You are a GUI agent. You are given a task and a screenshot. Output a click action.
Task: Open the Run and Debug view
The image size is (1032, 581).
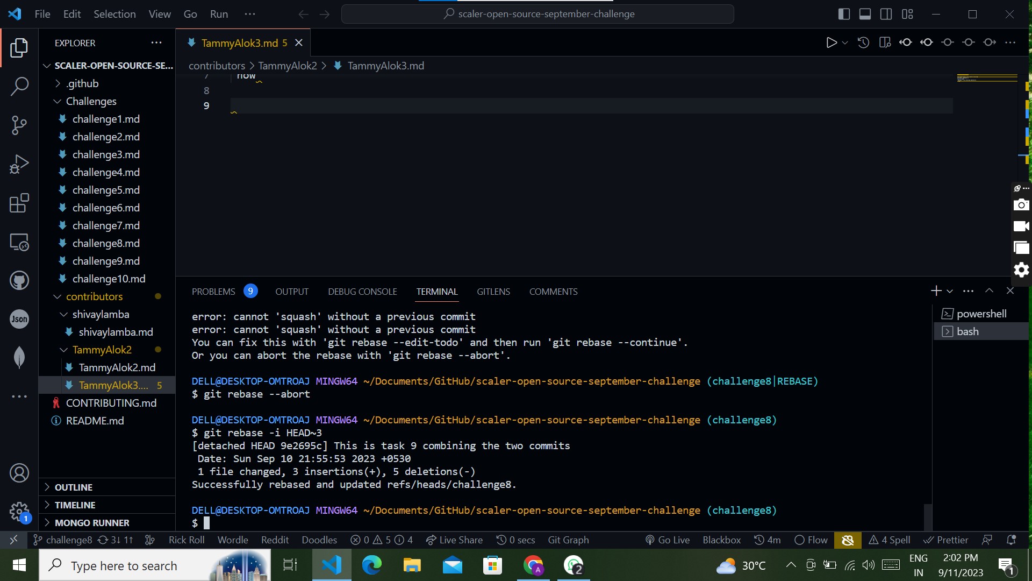point(19,164)
